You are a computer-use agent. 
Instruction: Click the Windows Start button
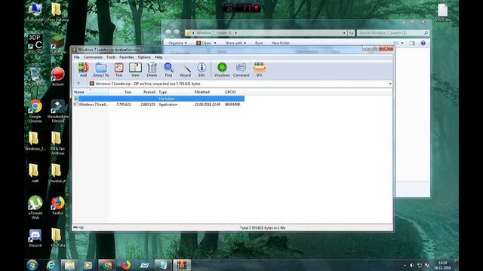click(x=32, y=265)
